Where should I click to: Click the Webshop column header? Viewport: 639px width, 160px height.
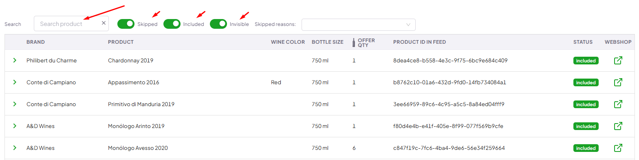coord(618,42)
